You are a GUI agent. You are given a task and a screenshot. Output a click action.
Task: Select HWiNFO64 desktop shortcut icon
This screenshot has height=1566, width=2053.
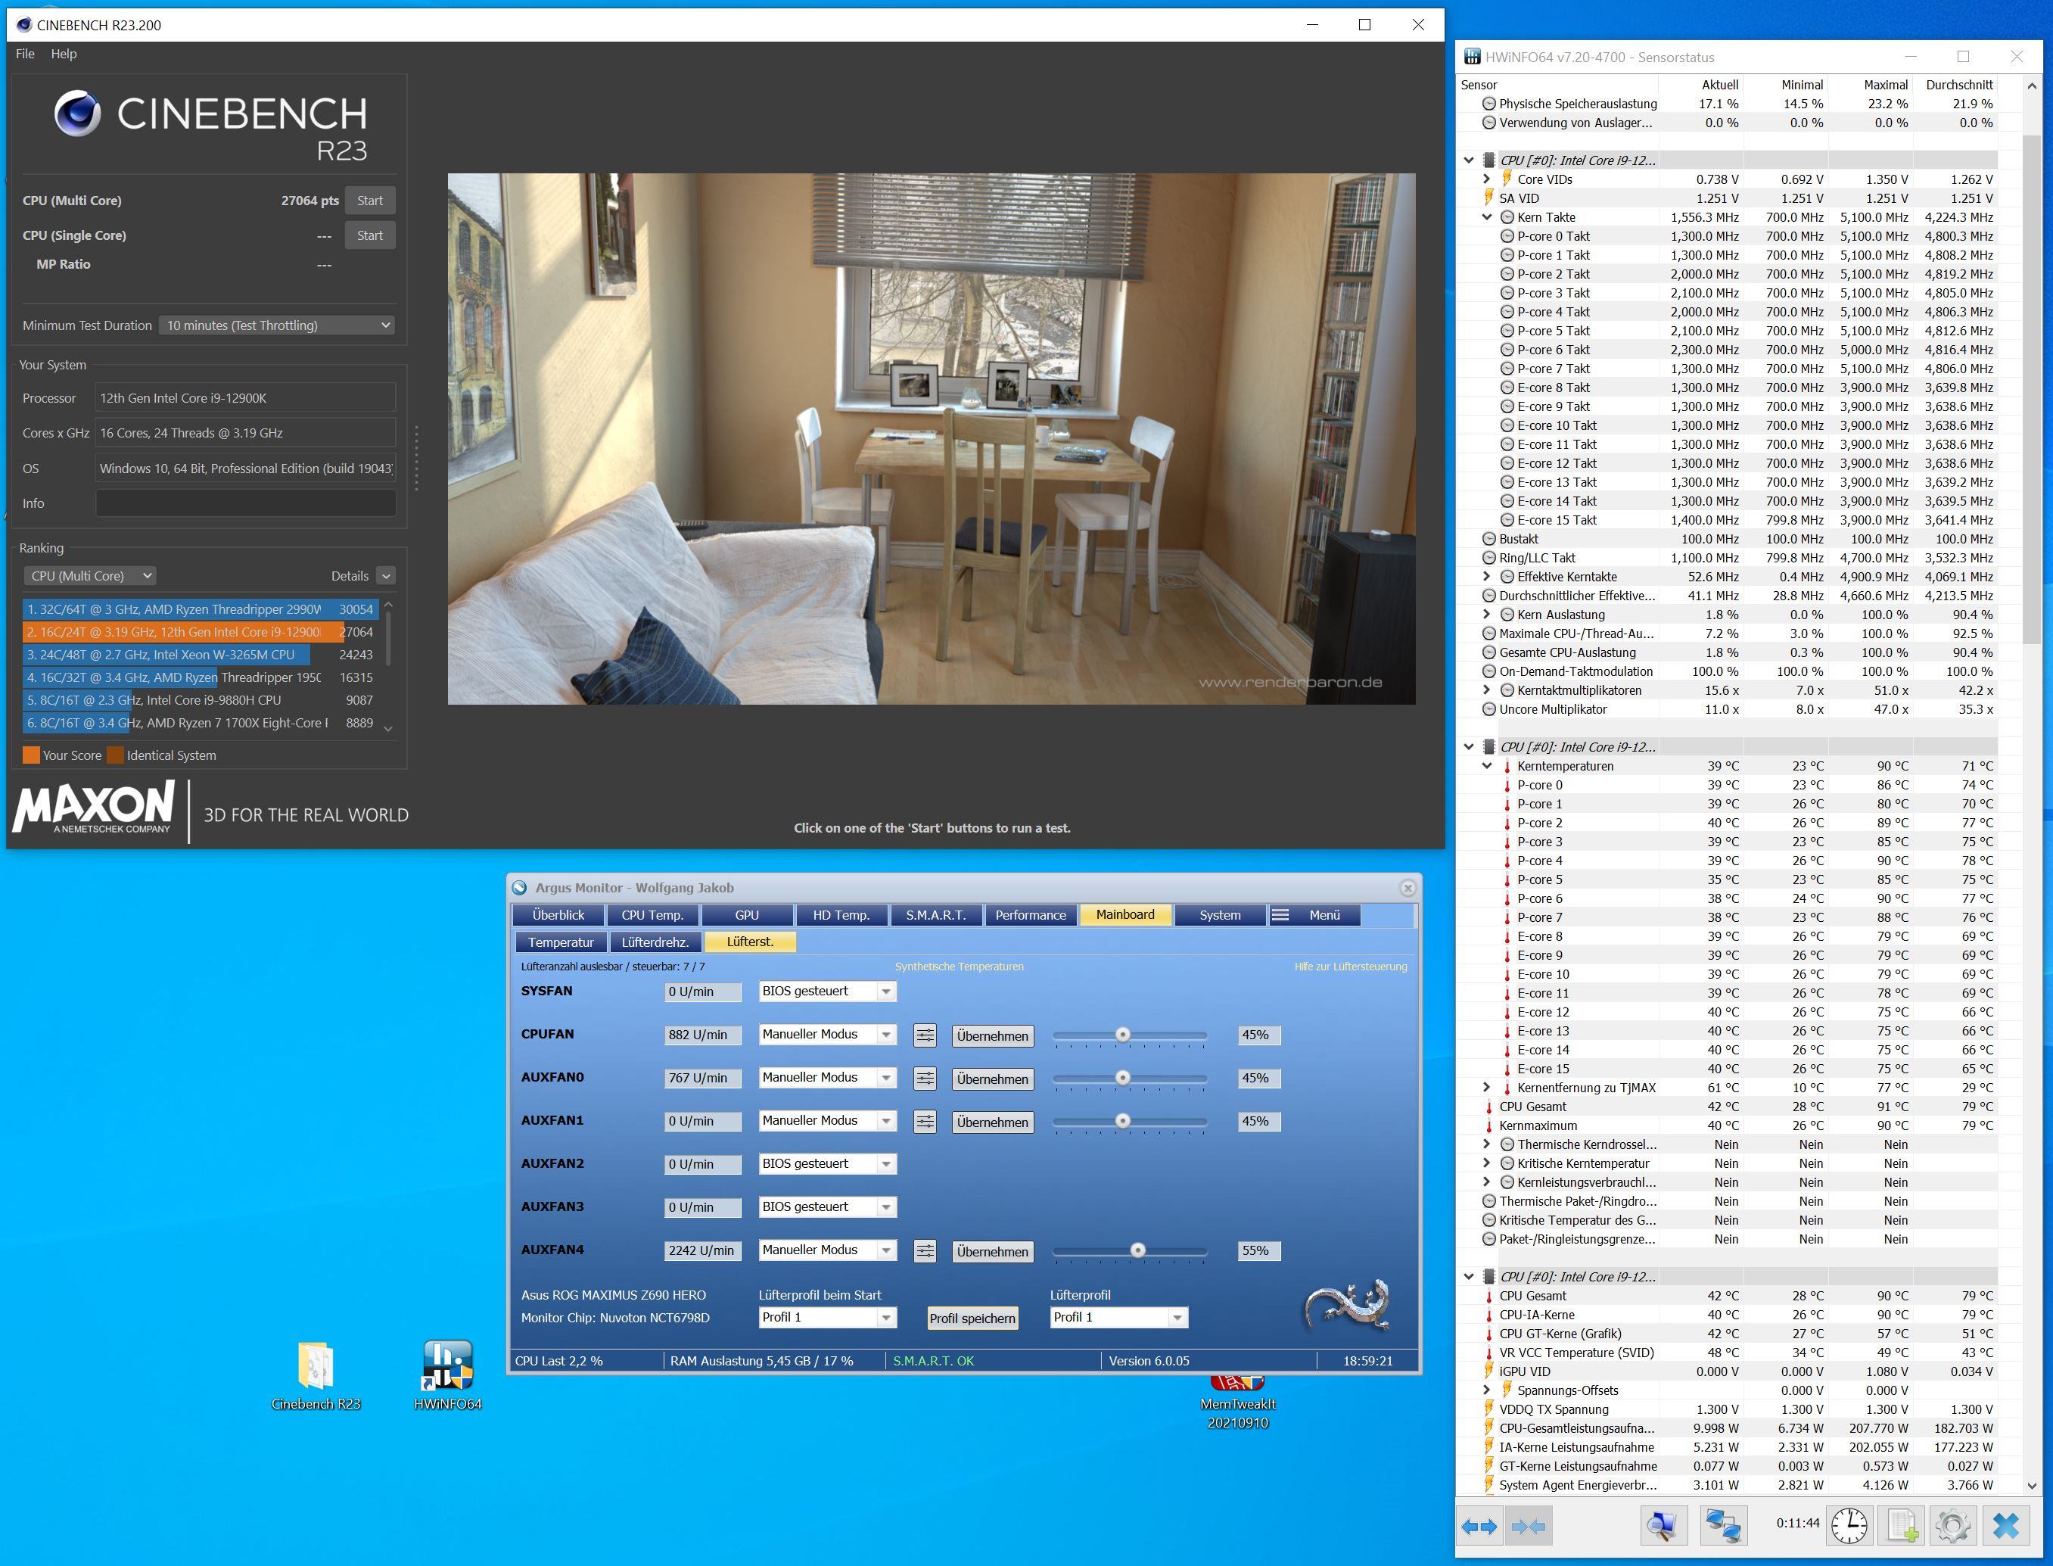pos(447,1365)
